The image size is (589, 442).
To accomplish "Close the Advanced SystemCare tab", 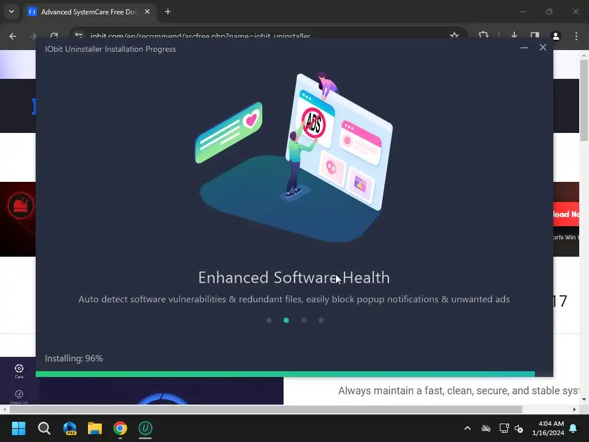I will [x=147, y=12].
